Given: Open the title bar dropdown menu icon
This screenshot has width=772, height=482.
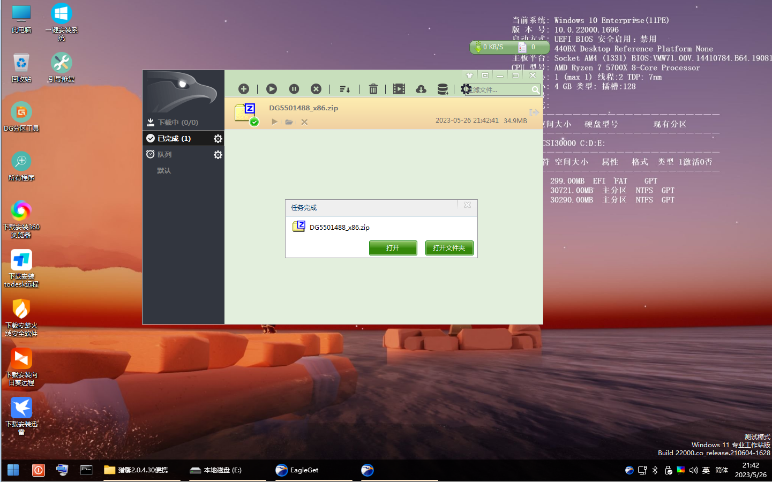Looking at the screenshot, I should click(x=485, y=76).
